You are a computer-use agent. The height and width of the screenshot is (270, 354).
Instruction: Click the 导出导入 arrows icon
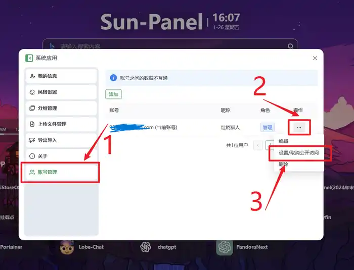tap(32, 140)
